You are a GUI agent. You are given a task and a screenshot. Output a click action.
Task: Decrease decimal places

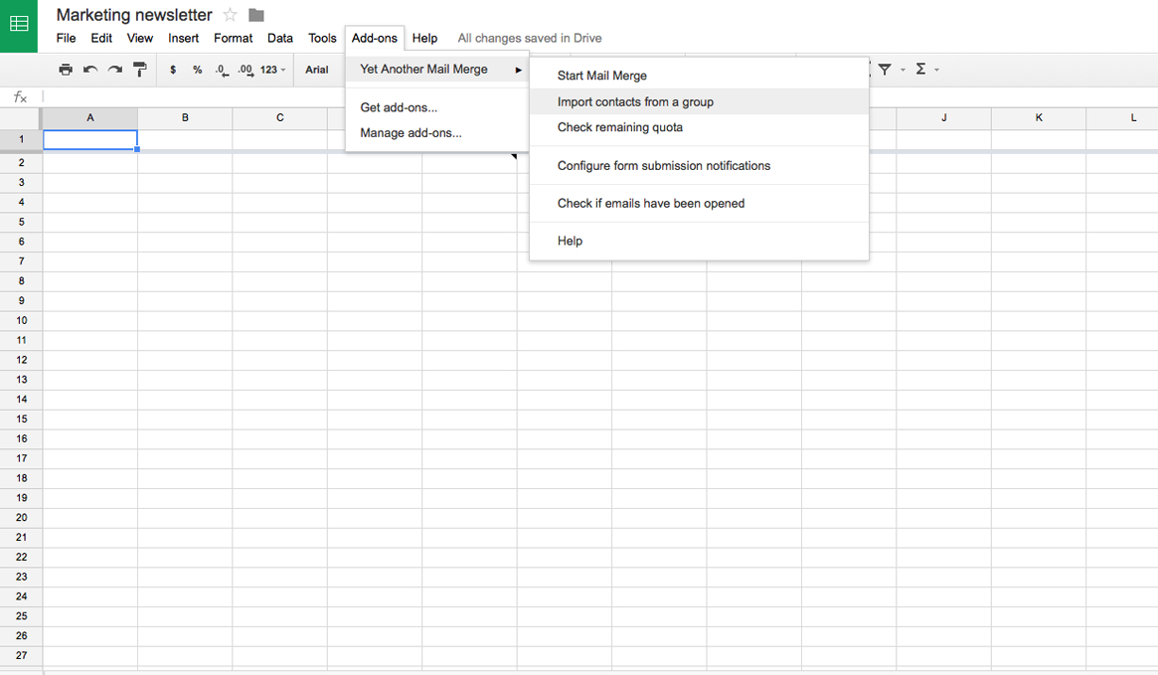pyautogui.click(x=222, y=70)
